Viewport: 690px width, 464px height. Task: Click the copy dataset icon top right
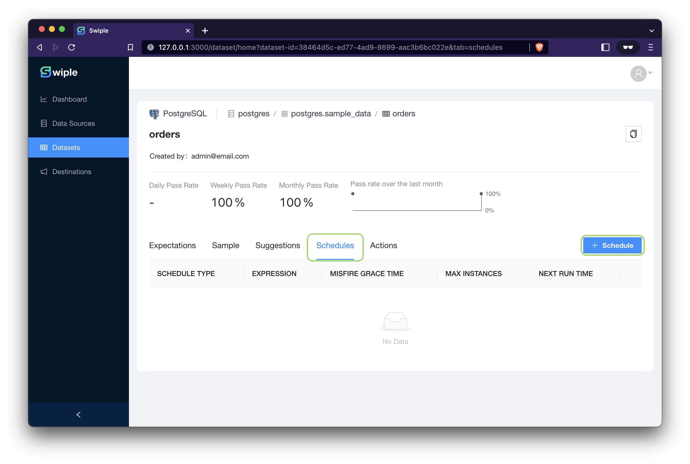coord(634,134)
